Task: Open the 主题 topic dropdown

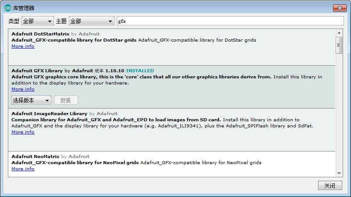Action: click(92, 21)
